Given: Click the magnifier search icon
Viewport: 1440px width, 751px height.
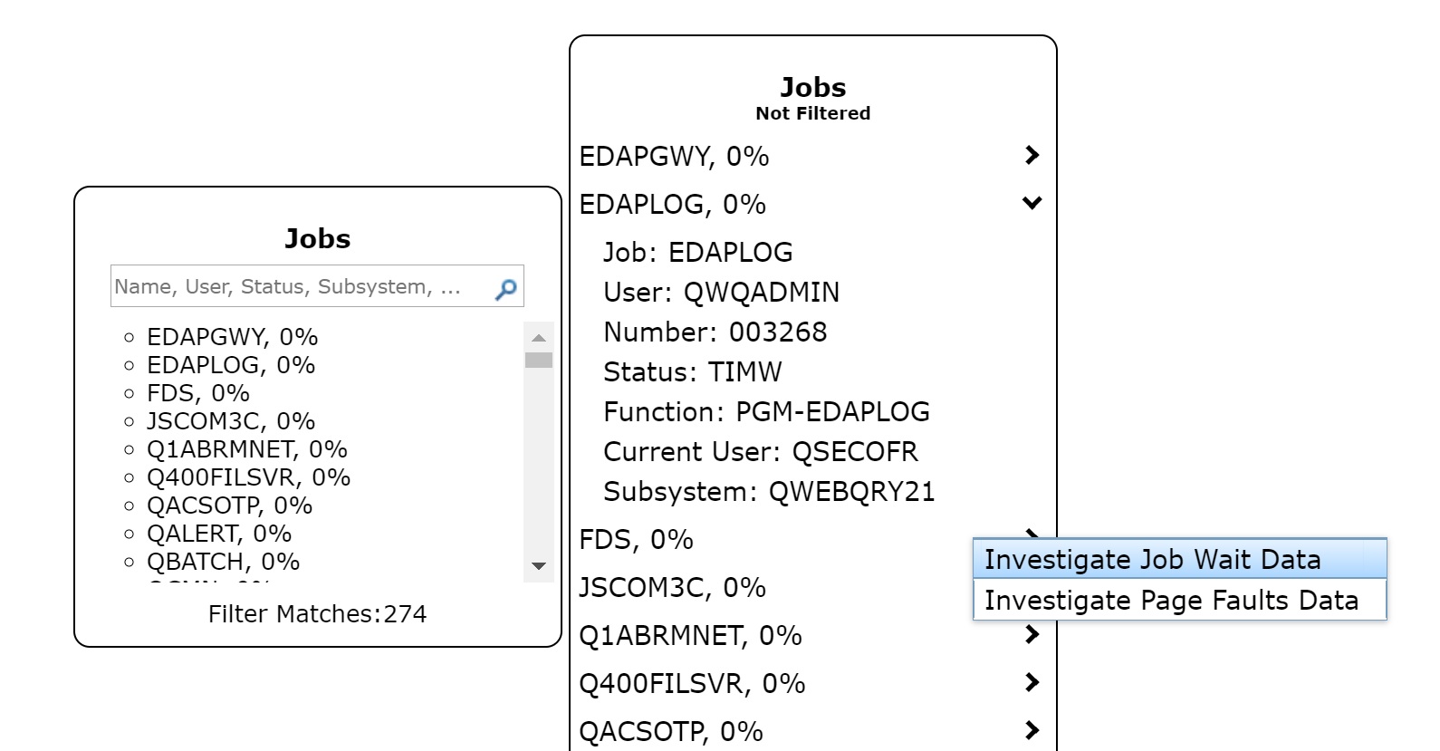Looking at the screenshot, I should click(505, 288).
